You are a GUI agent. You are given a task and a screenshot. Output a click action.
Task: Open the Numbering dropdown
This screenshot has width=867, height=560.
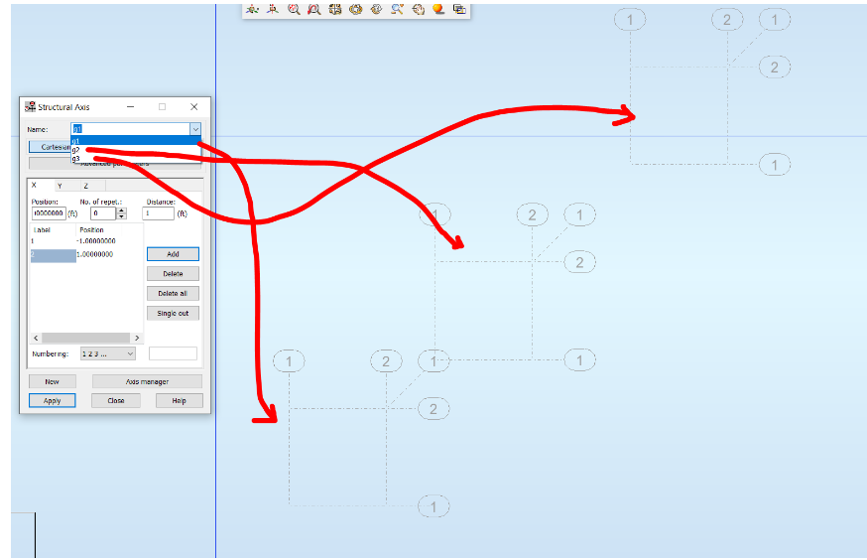point(108,353)
